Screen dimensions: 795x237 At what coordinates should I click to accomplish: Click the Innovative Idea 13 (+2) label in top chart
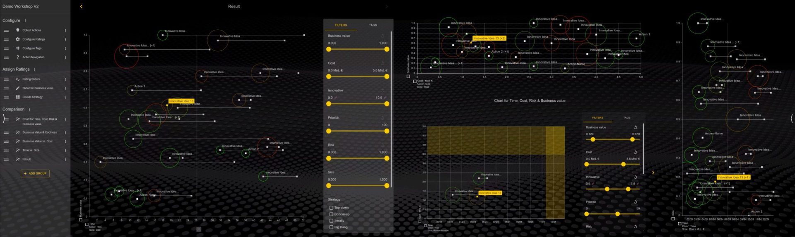(x=489, y=38)
